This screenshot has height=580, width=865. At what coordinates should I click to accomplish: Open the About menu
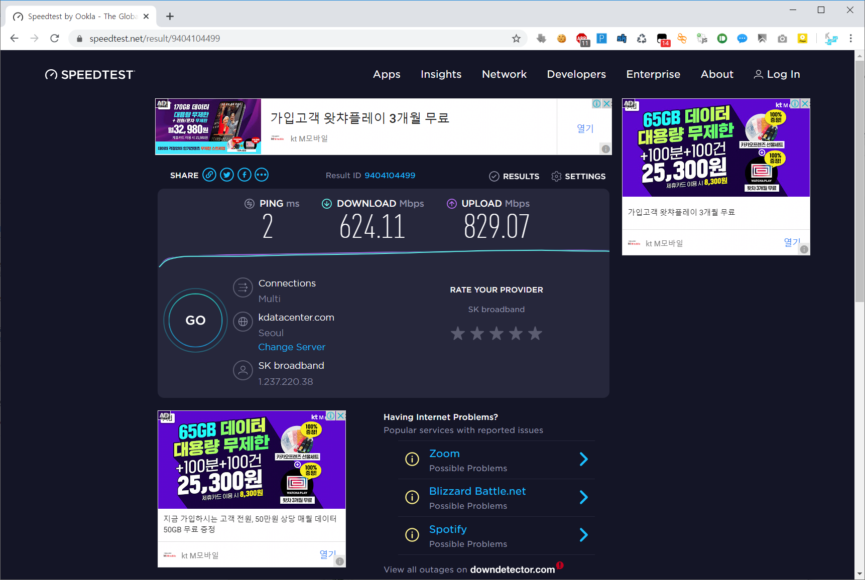(x=717, y=74)
